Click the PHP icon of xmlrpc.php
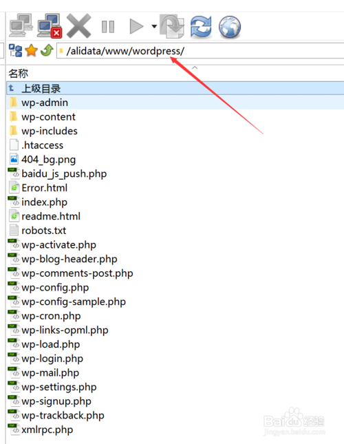The image size is (344, 444). pos(14,430)
